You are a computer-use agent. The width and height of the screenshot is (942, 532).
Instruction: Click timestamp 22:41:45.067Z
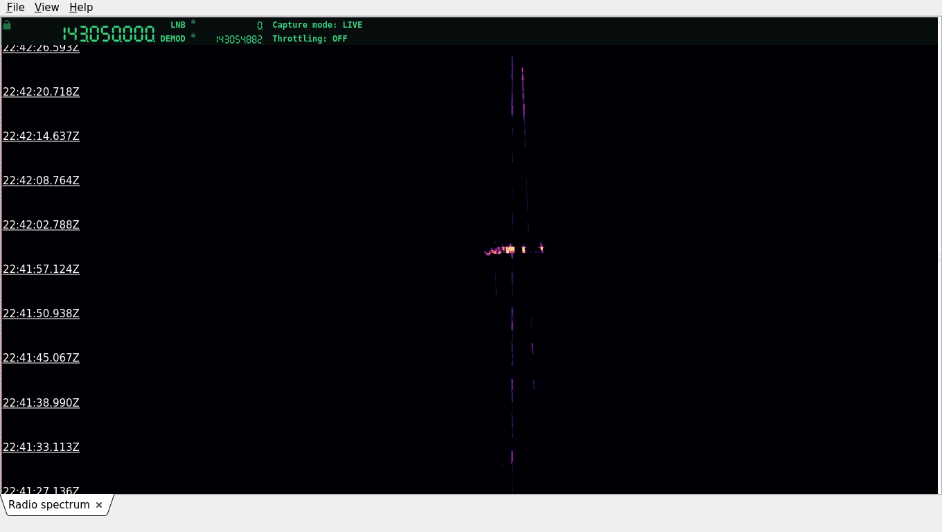[42, 358]
